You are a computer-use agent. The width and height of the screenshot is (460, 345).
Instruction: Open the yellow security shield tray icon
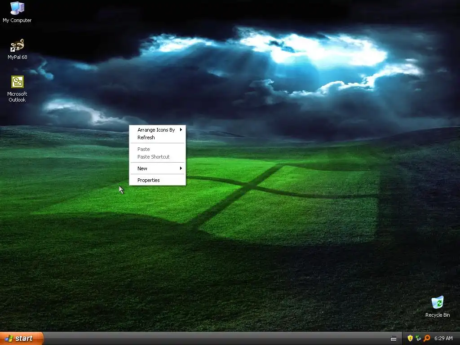(410, 338)
